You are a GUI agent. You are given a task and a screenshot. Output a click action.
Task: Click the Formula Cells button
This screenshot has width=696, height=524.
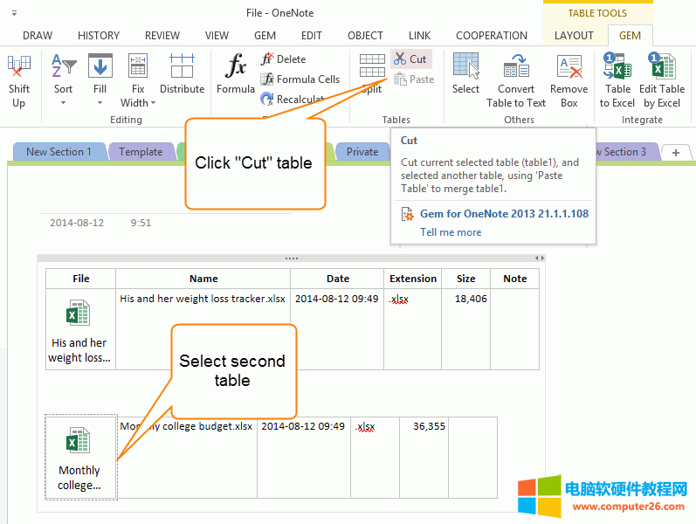(300, 79)
